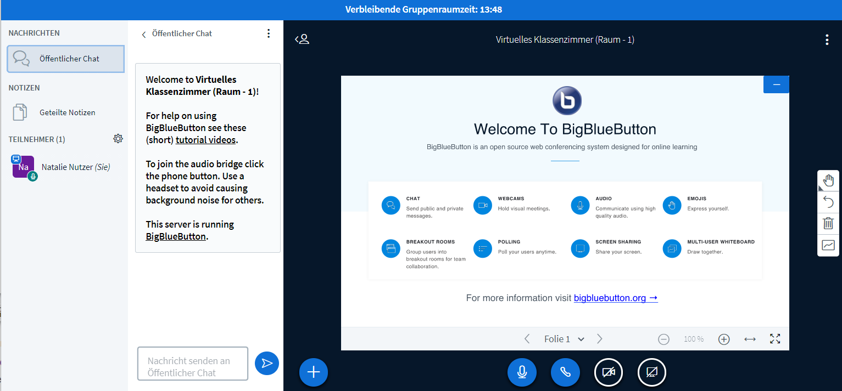Viewport: 842px width, 391px height.
Task: Start screen sharing
Action: tap(651, 373)
